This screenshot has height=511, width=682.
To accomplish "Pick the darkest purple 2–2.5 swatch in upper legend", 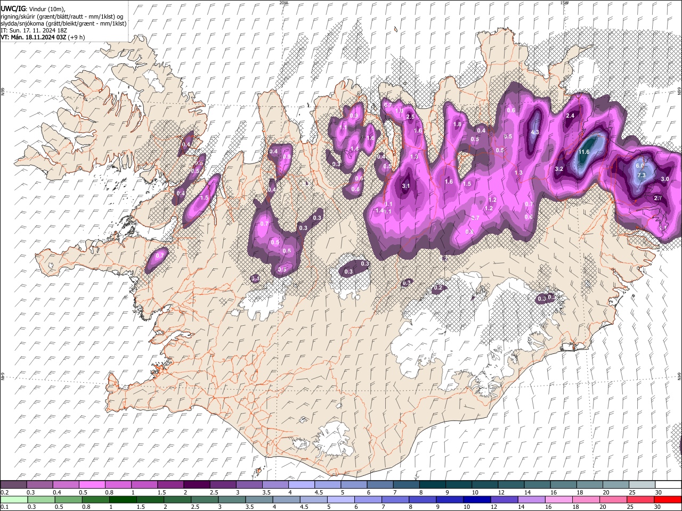I will pos(197,484).
